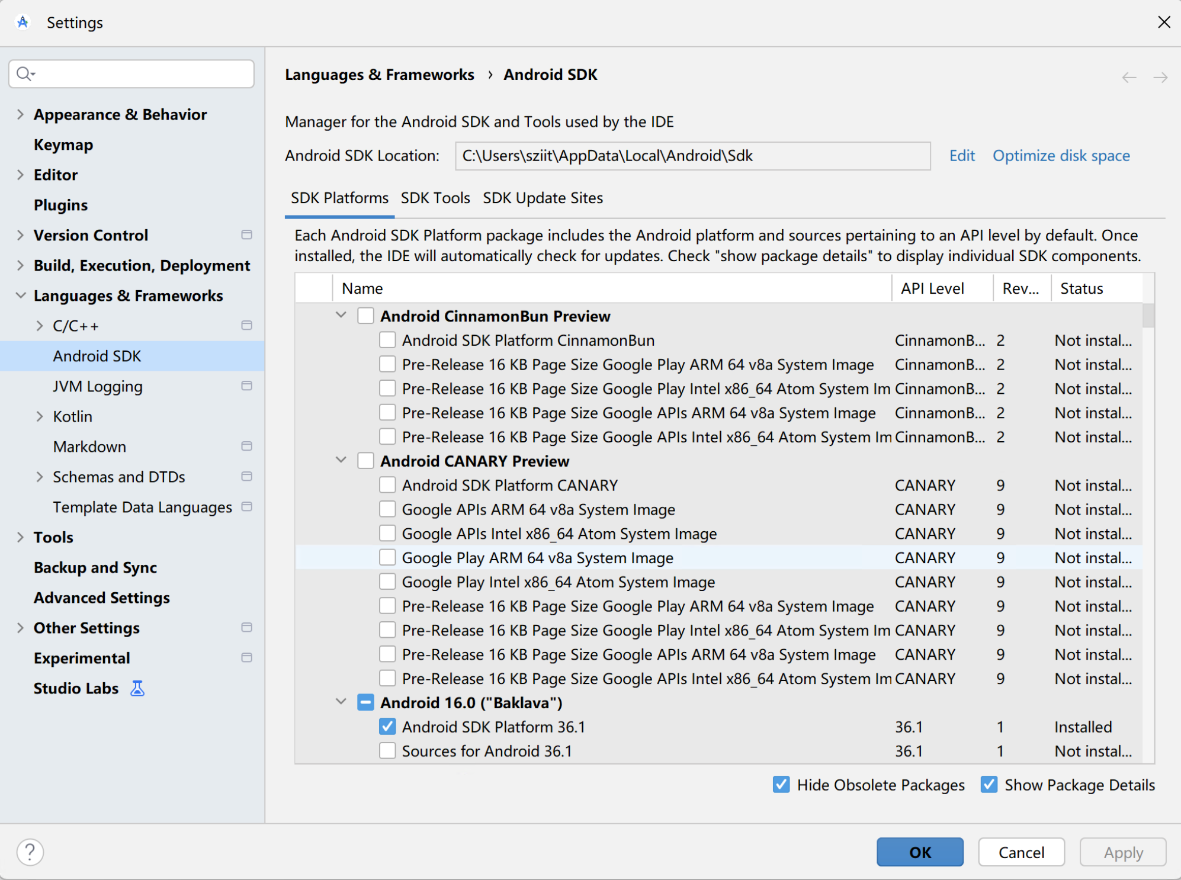Image resolution: width=1181 pixels, height=880 pixels.
Task: Select Android SDK in settings tree
Action: tap(132, 356)
